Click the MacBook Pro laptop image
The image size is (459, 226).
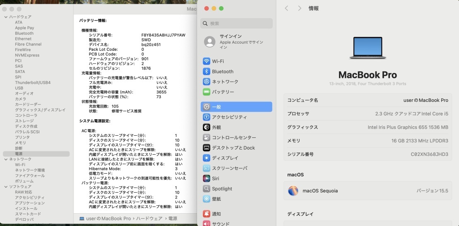coord(368,48)
